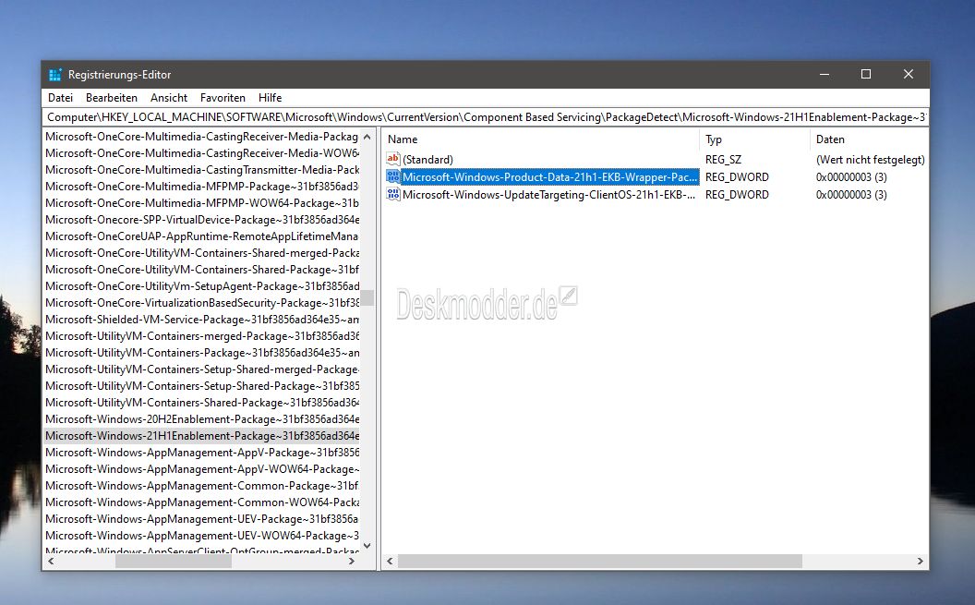Maximize the Registrierungs-Editor window
The image size is (975, 605).
click(x=866, y=75)
